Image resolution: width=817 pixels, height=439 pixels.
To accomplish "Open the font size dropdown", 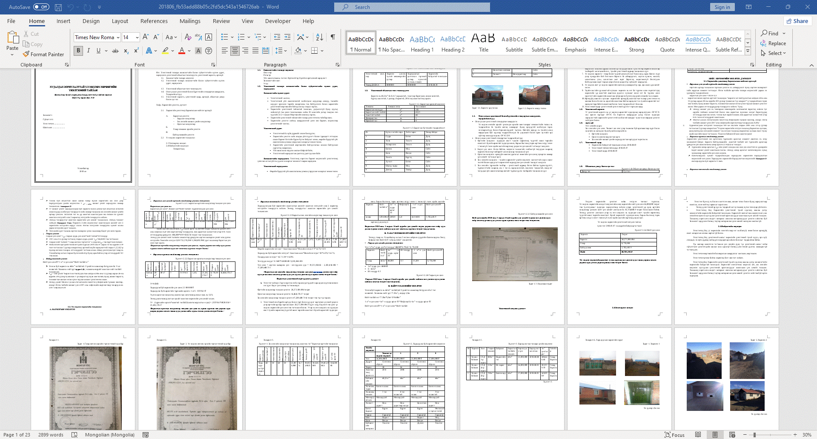I will [x=137, y=37].
